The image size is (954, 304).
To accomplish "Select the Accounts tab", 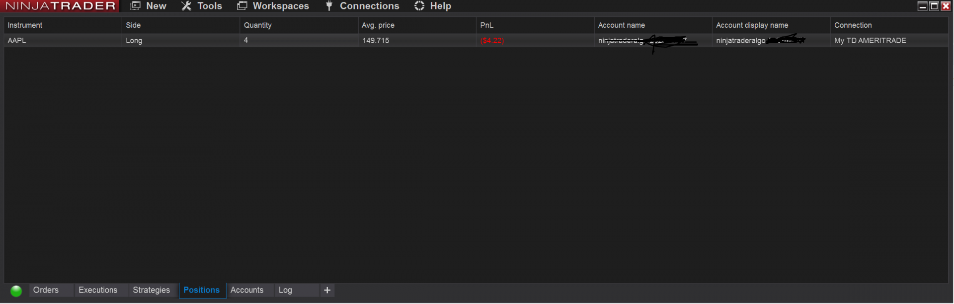I will click(247, 290).
